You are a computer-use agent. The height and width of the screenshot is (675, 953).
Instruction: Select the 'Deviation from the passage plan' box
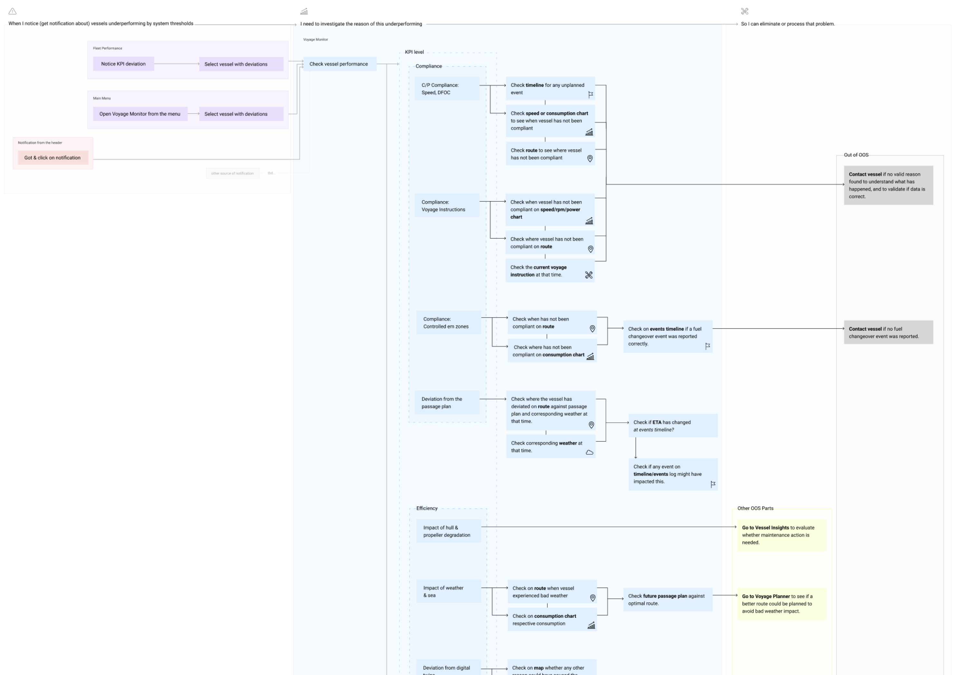tap(447, 402)
